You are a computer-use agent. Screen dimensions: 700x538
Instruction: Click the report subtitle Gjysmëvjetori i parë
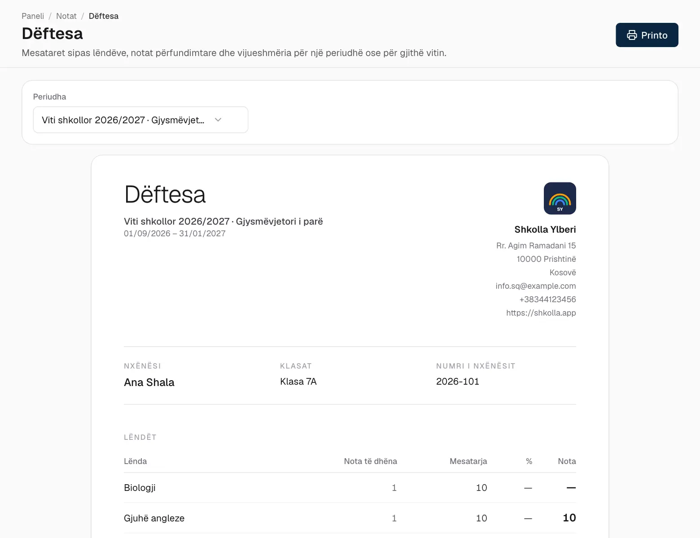click(x=280, y=221)
